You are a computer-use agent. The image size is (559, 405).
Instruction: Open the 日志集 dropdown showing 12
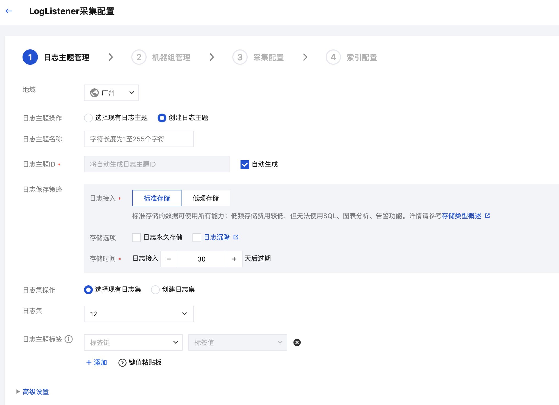pos(139,314)
